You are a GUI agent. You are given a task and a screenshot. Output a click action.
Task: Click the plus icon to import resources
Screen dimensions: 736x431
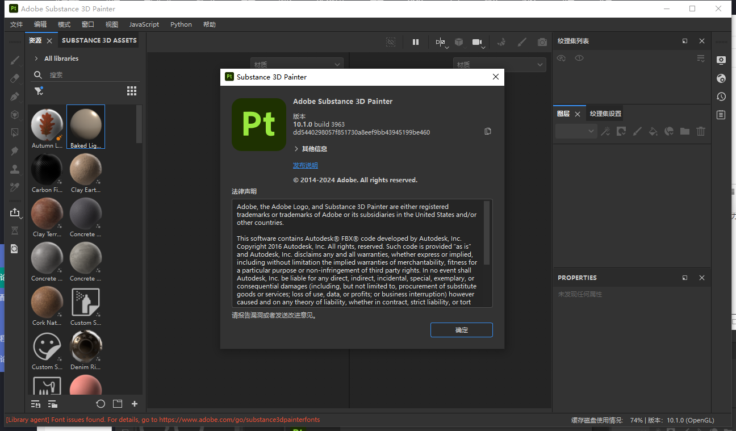click(135, 404)
